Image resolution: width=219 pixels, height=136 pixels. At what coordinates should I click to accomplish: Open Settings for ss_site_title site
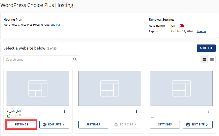click(21, 124)
